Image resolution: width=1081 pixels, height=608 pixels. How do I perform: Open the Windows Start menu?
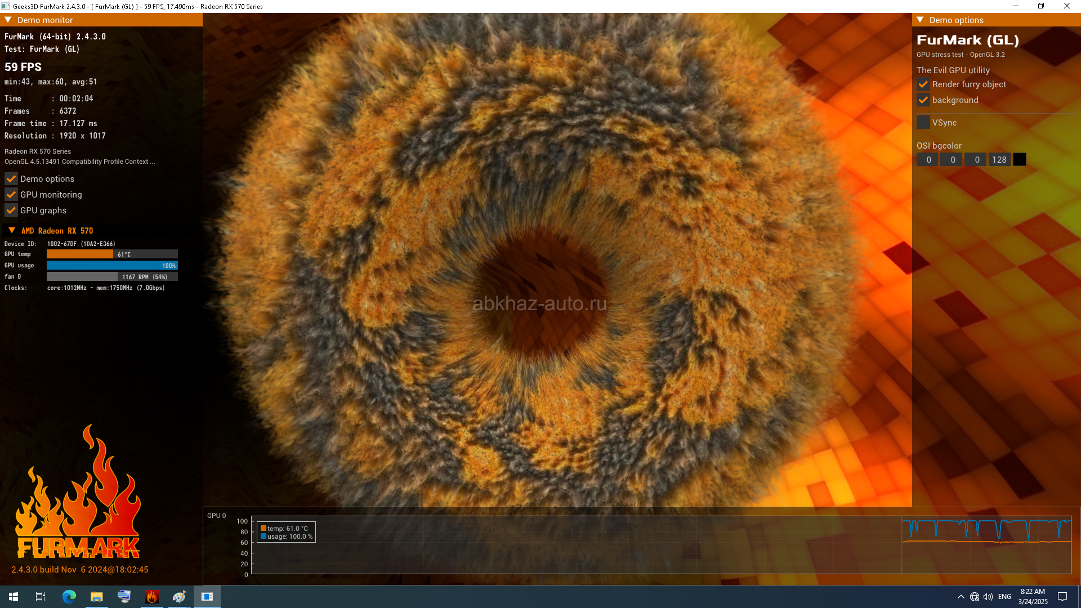[14, 597]
